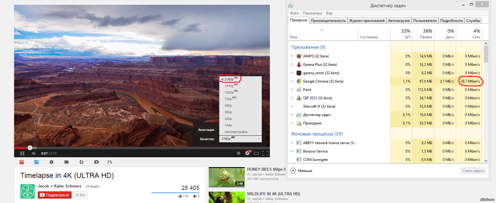Click the Task Manager title bar icon

[291, 6]
